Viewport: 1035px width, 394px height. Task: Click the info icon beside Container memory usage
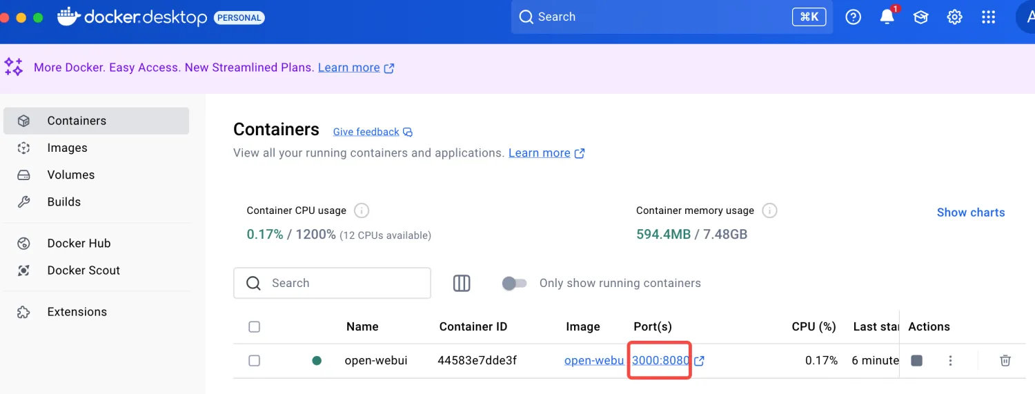pyautogui.click(x=770, y=210)
